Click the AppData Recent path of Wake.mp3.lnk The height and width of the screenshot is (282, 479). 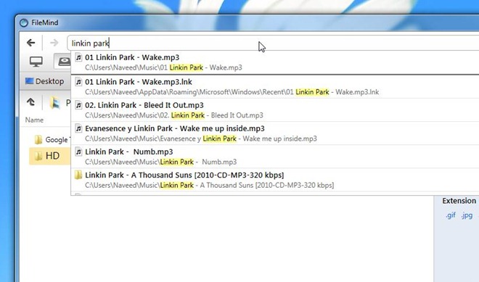coord(232,92)
